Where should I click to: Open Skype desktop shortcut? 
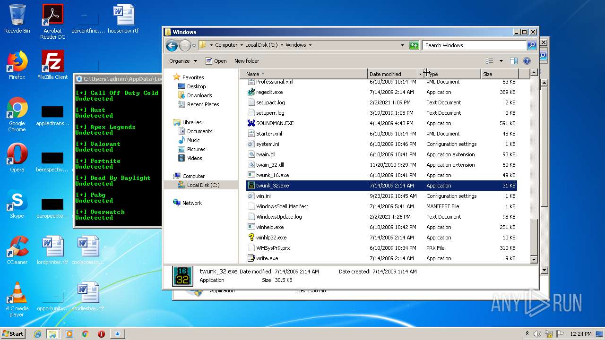[17, 204]
